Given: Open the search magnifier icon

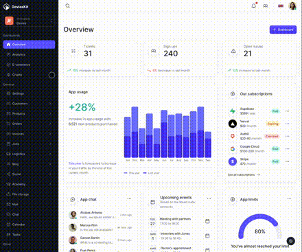Looking at the screenshot, I should point(67,5).
